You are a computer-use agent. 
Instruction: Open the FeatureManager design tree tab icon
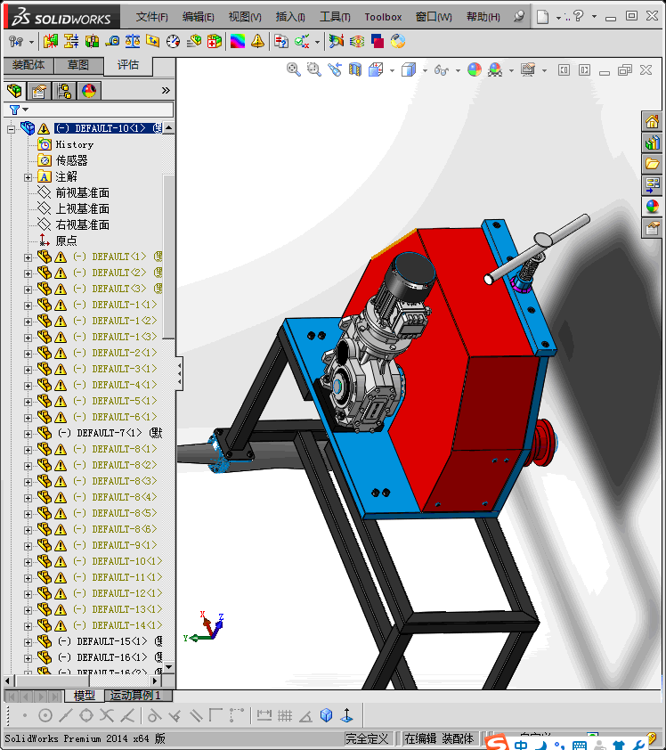14,90
